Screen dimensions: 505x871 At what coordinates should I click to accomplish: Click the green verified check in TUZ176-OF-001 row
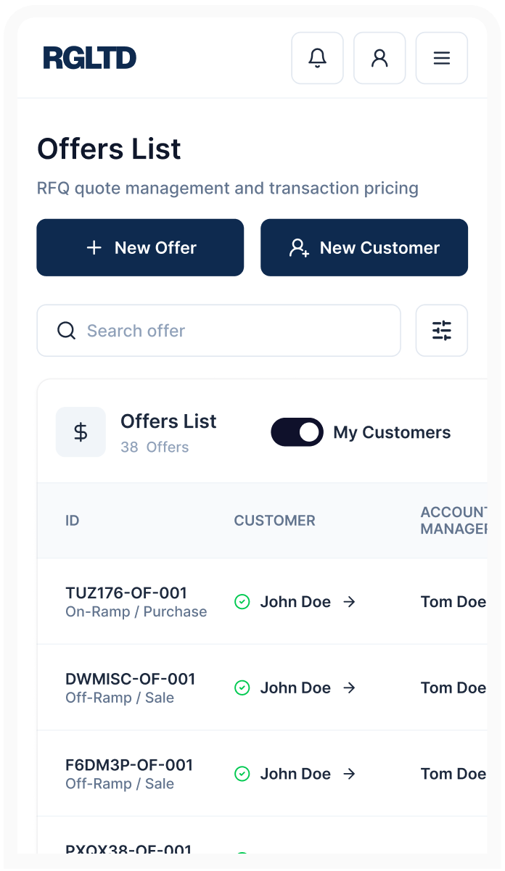click(x=242, y=602)
